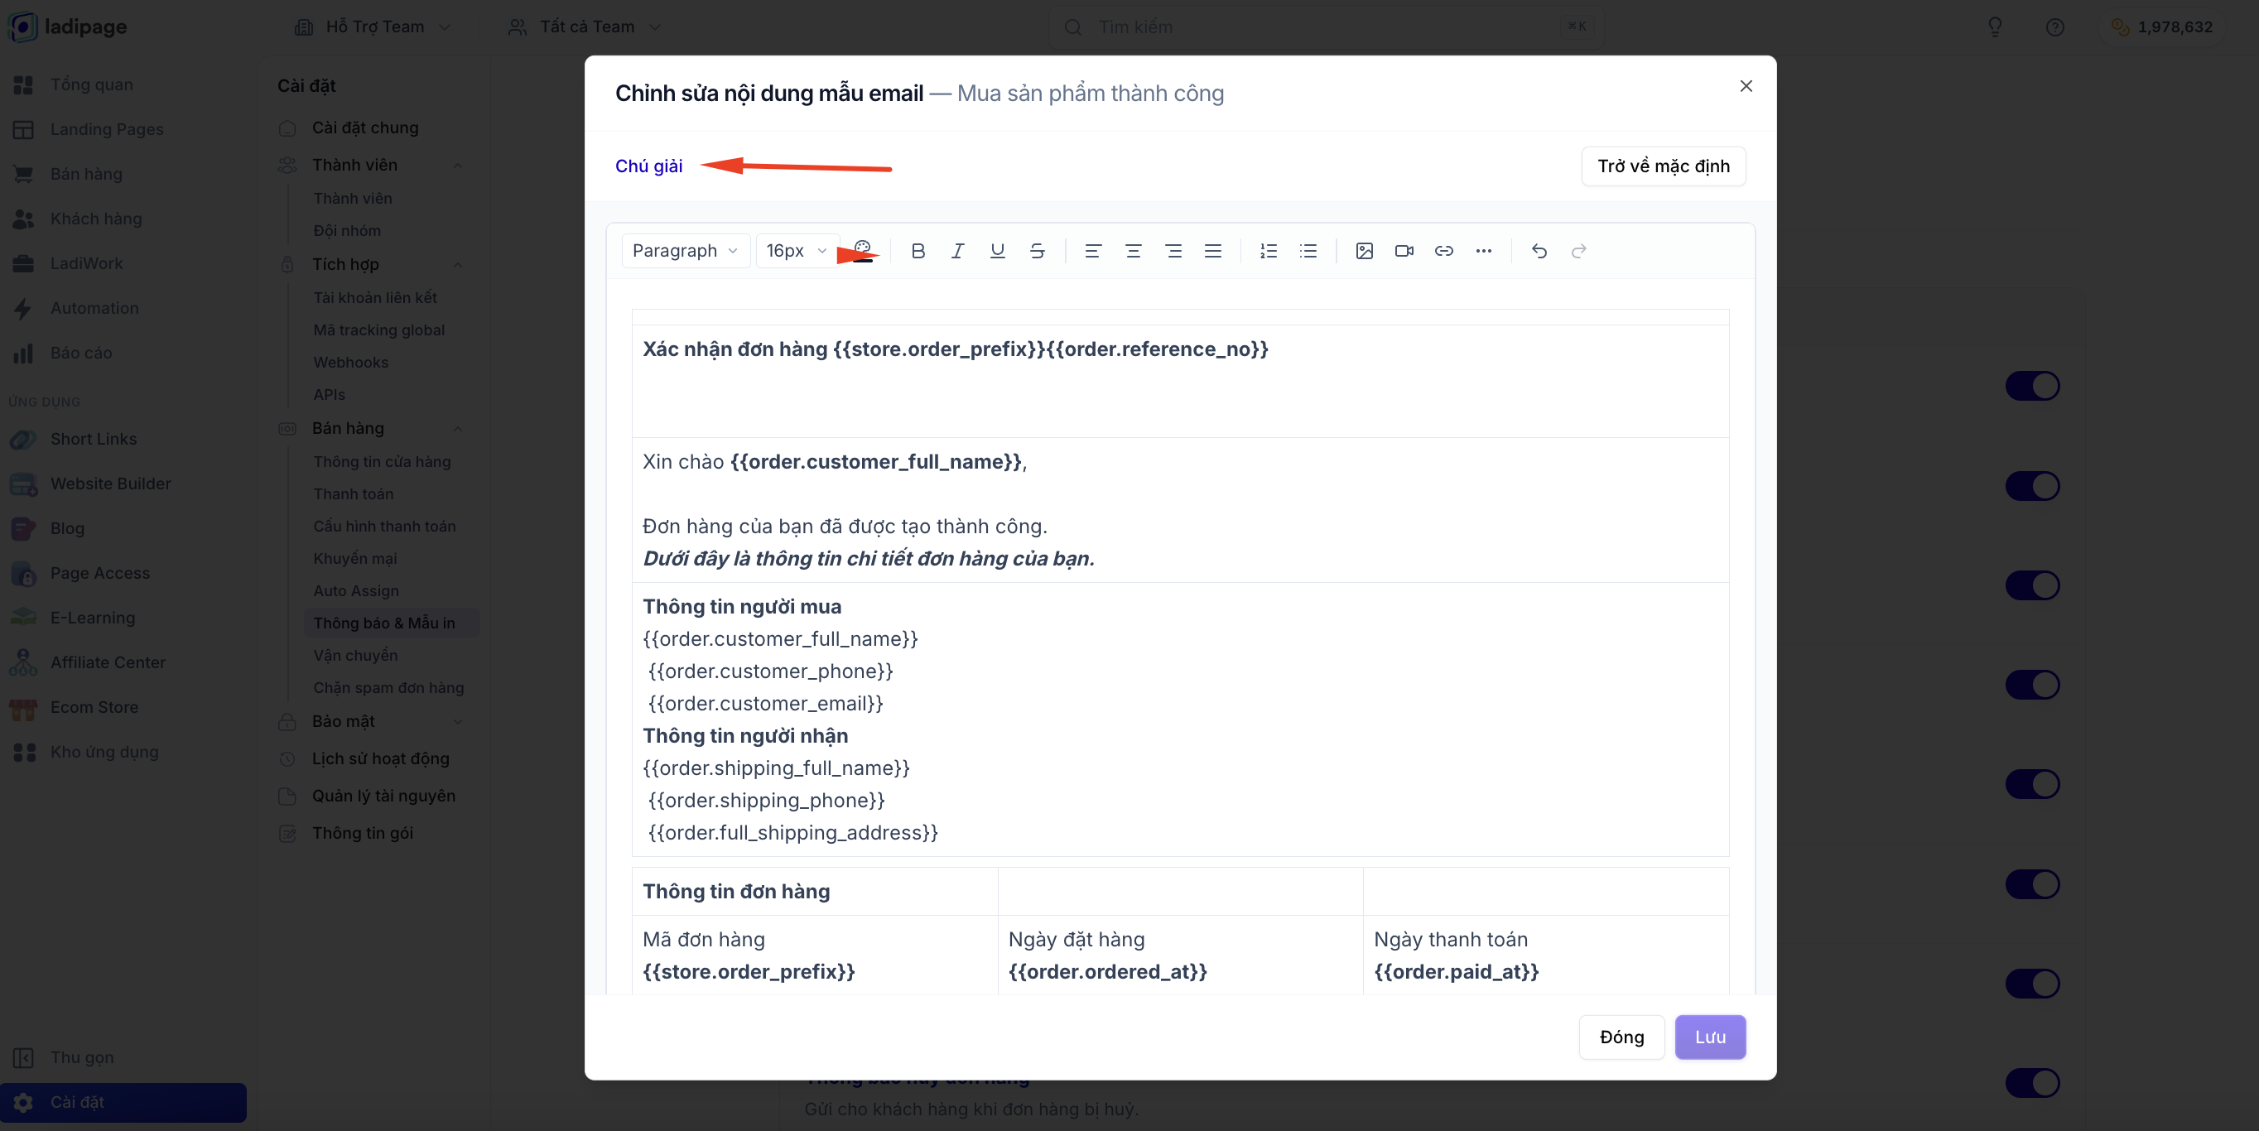Click the '{{order.paid_at}}' table cell
Screen dimensions: 2259x1131
click(1456, 972)
